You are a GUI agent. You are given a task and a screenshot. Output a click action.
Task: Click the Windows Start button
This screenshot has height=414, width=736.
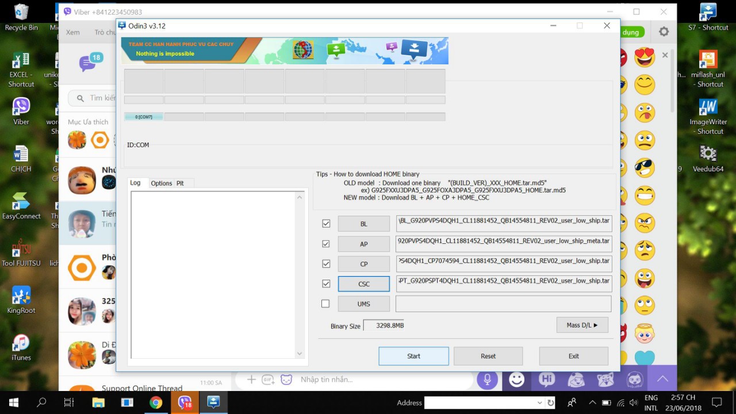14,402
